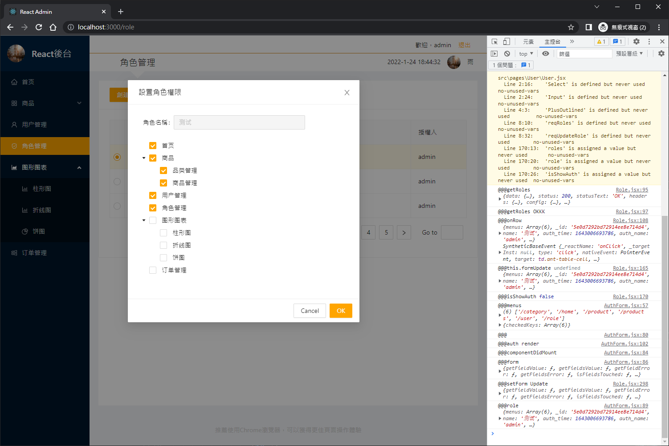Open console settings gear icon

click(x=661, y=53)
